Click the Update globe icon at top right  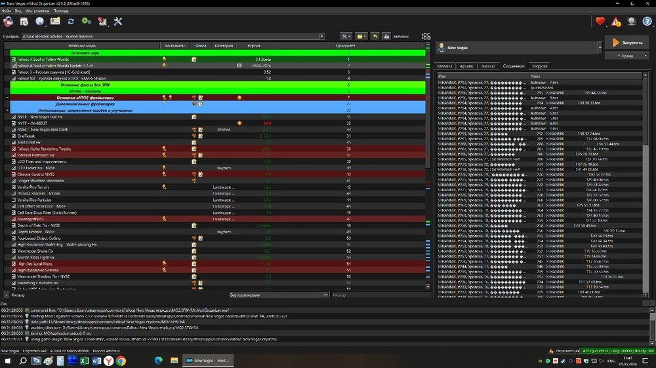click(x=631, y=22)
